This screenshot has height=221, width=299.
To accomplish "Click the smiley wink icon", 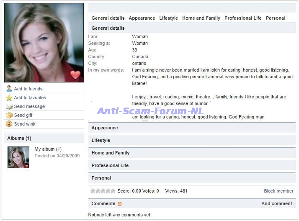I will [x=9, y=124].
